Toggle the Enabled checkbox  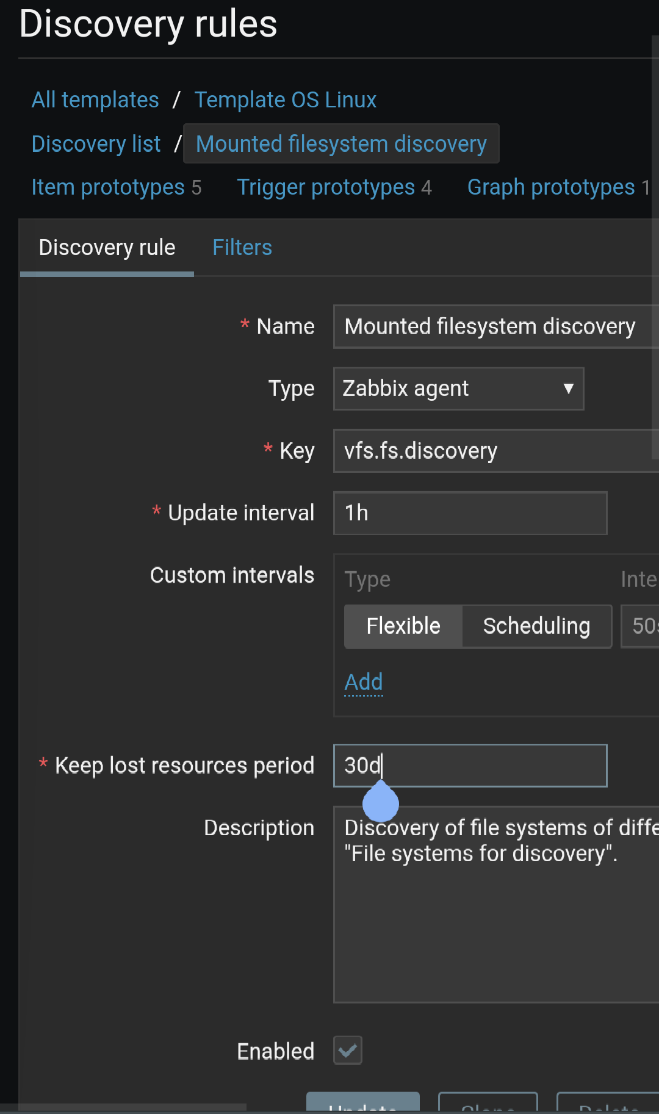click(x=348, y=1050)
